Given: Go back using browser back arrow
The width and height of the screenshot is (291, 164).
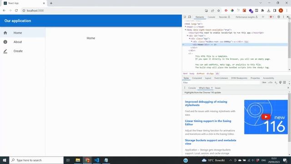Looking at the screenshot, I should [4, 10].
